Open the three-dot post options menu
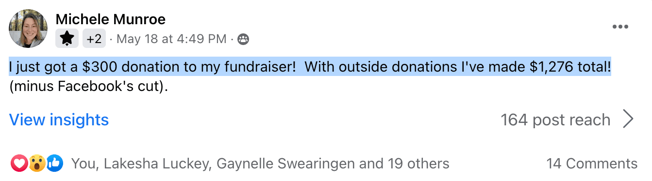 [620, 27]
